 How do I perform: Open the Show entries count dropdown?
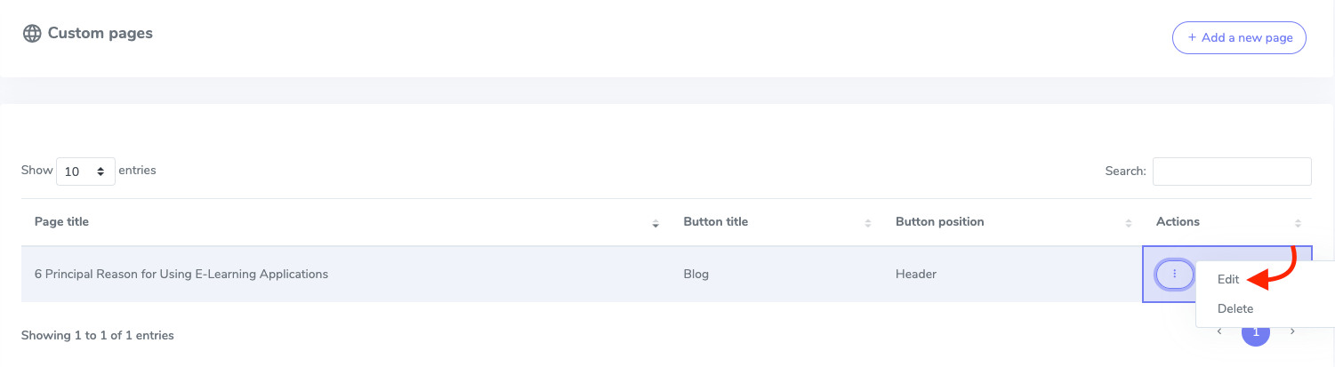85,172
